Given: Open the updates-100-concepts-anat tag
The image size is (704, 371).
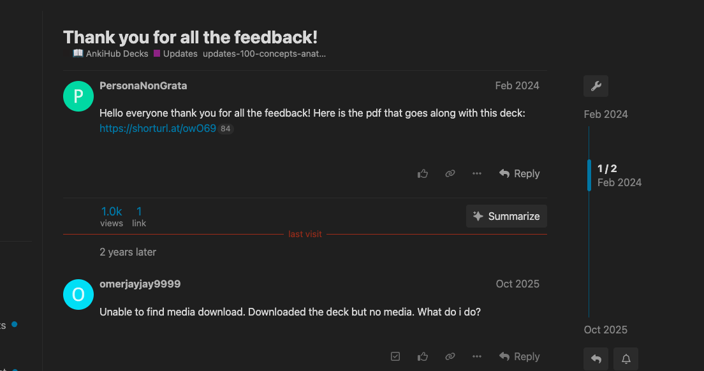Looking at the screenshot, I should click(264, 54).
